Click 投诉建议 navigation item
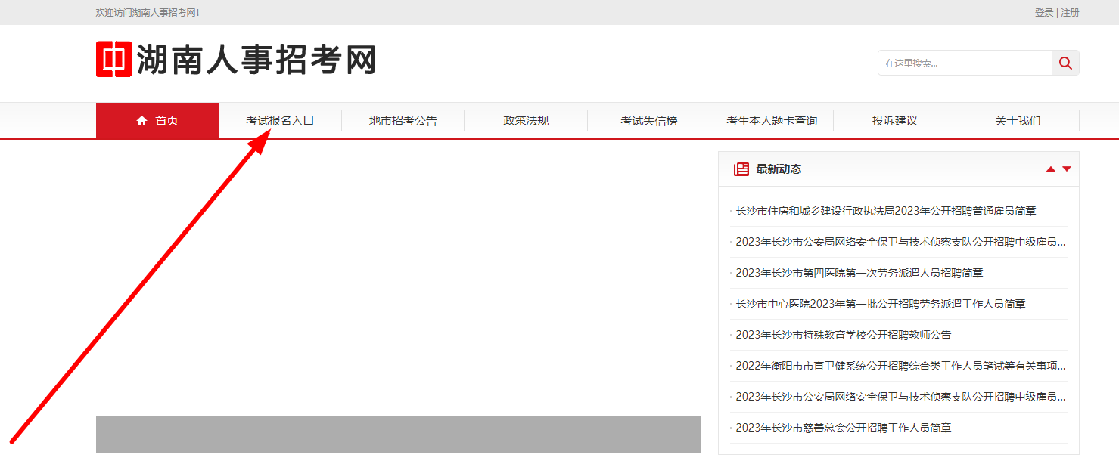 click(894, 121)
